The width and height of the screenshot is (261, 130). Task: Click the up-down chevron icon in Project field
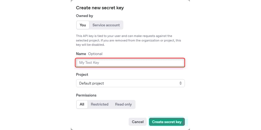click(181, 83)
